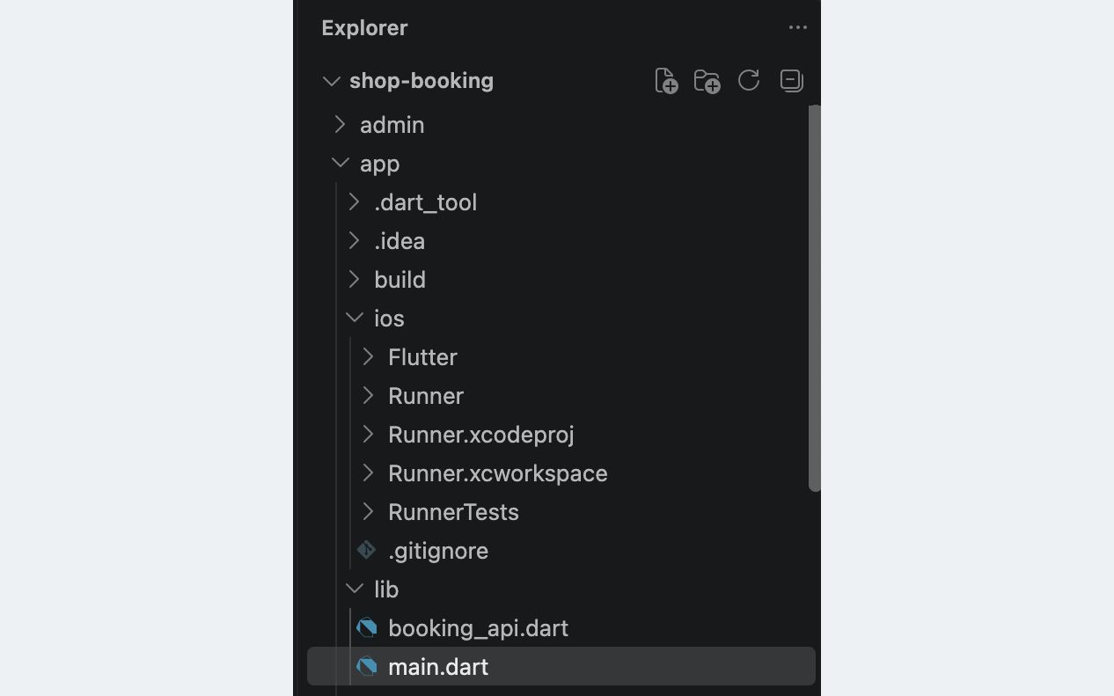Open the booking_api.dart file name
Image resolution: width=1114 pixels, height=696 pixels.
pos(479,628)
